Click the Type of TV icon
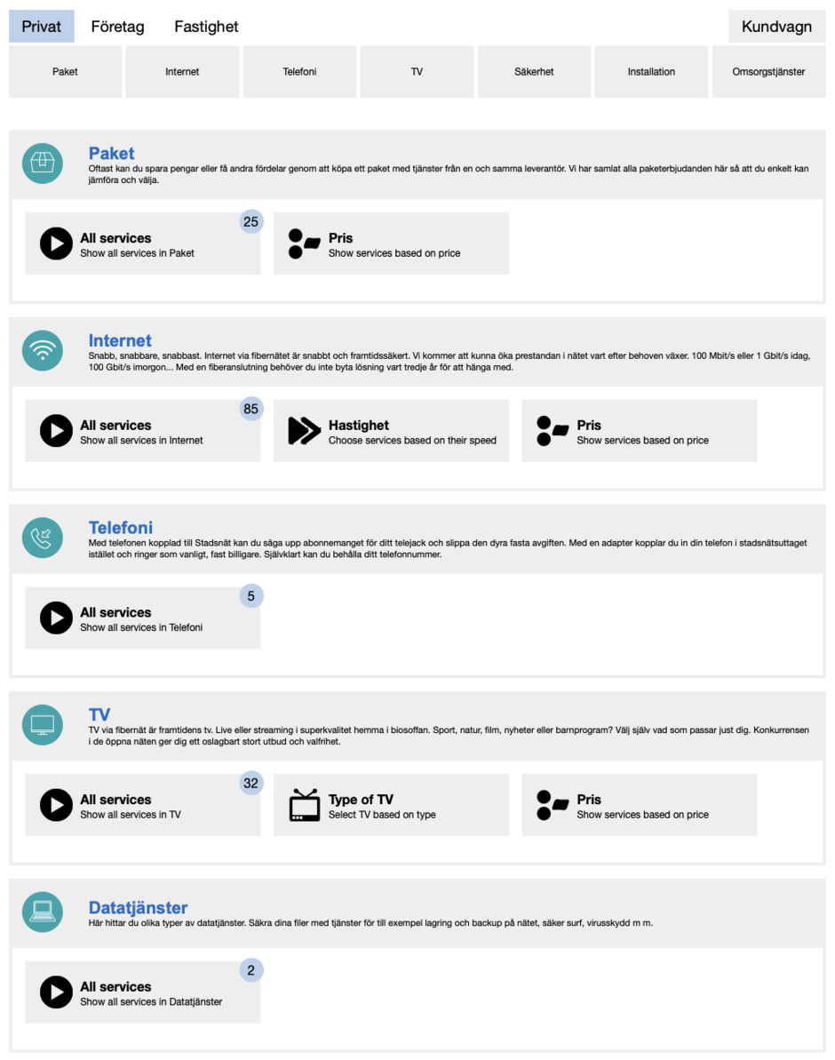Viewport: 835px width, 1060px height. pyautogui.click(x=305, y=805)
